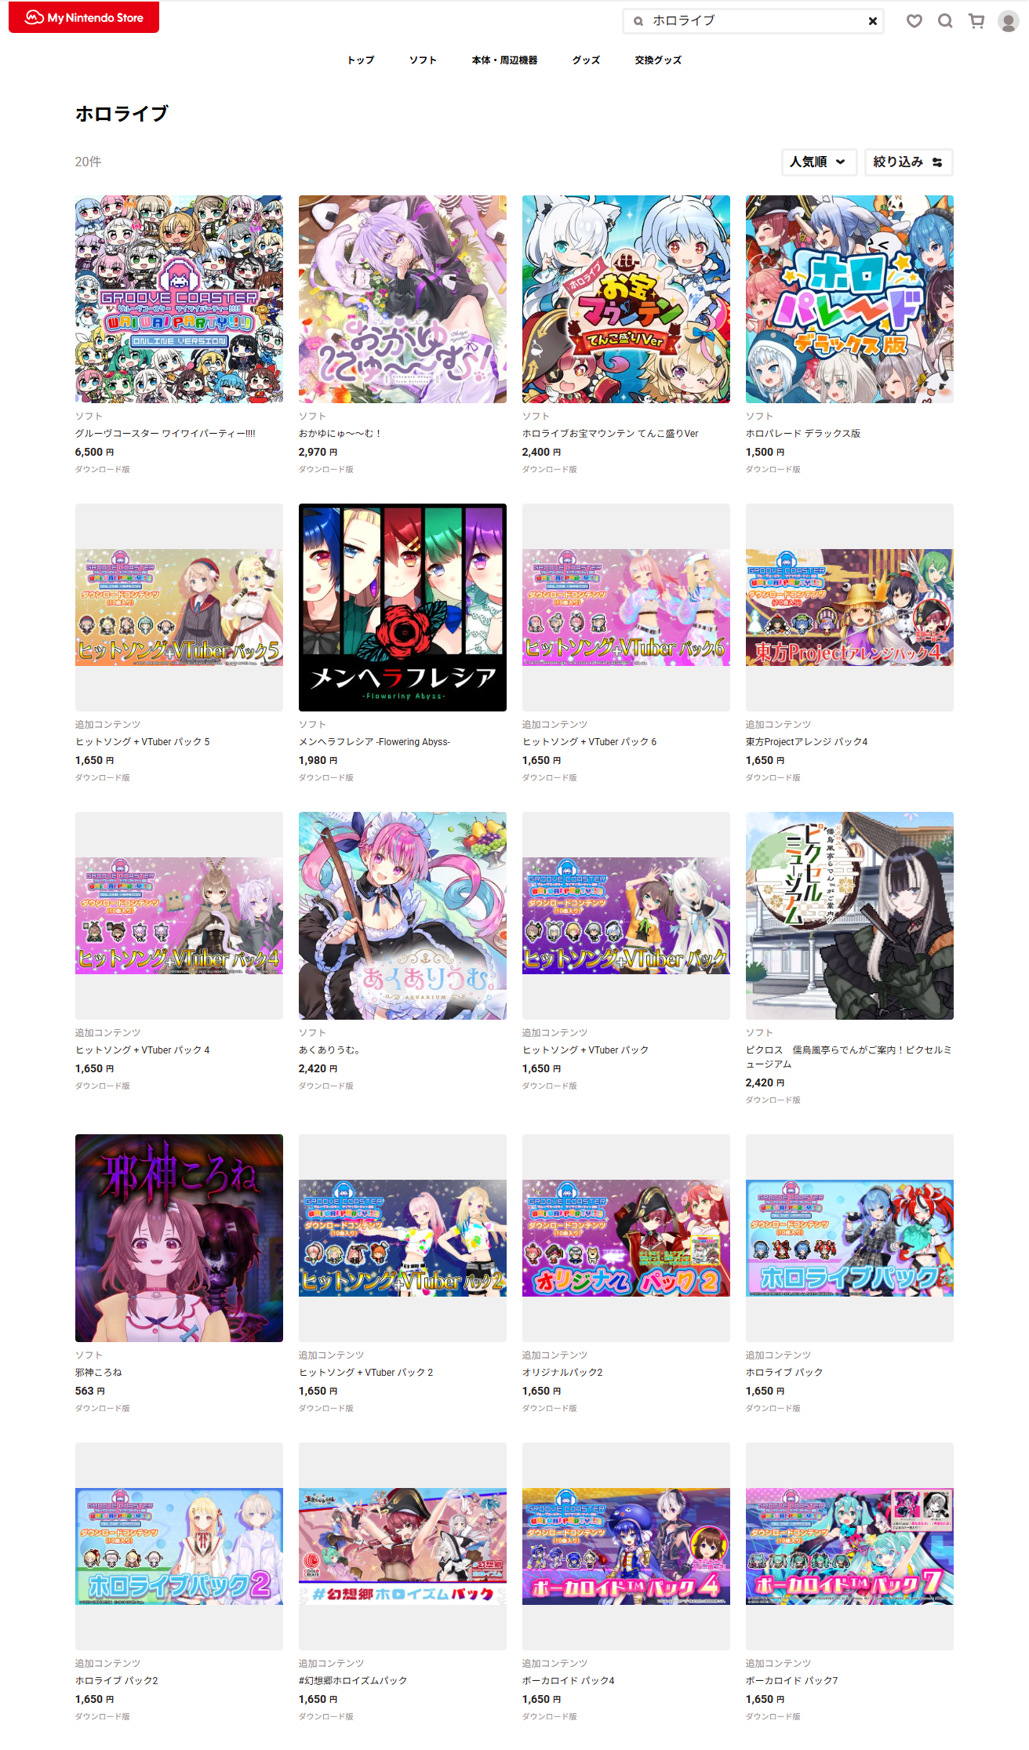Open the 絞り込み filter options
The height and width of the screenshot is (1750, 1029).
pyautogui.click(x=908, y=162)
